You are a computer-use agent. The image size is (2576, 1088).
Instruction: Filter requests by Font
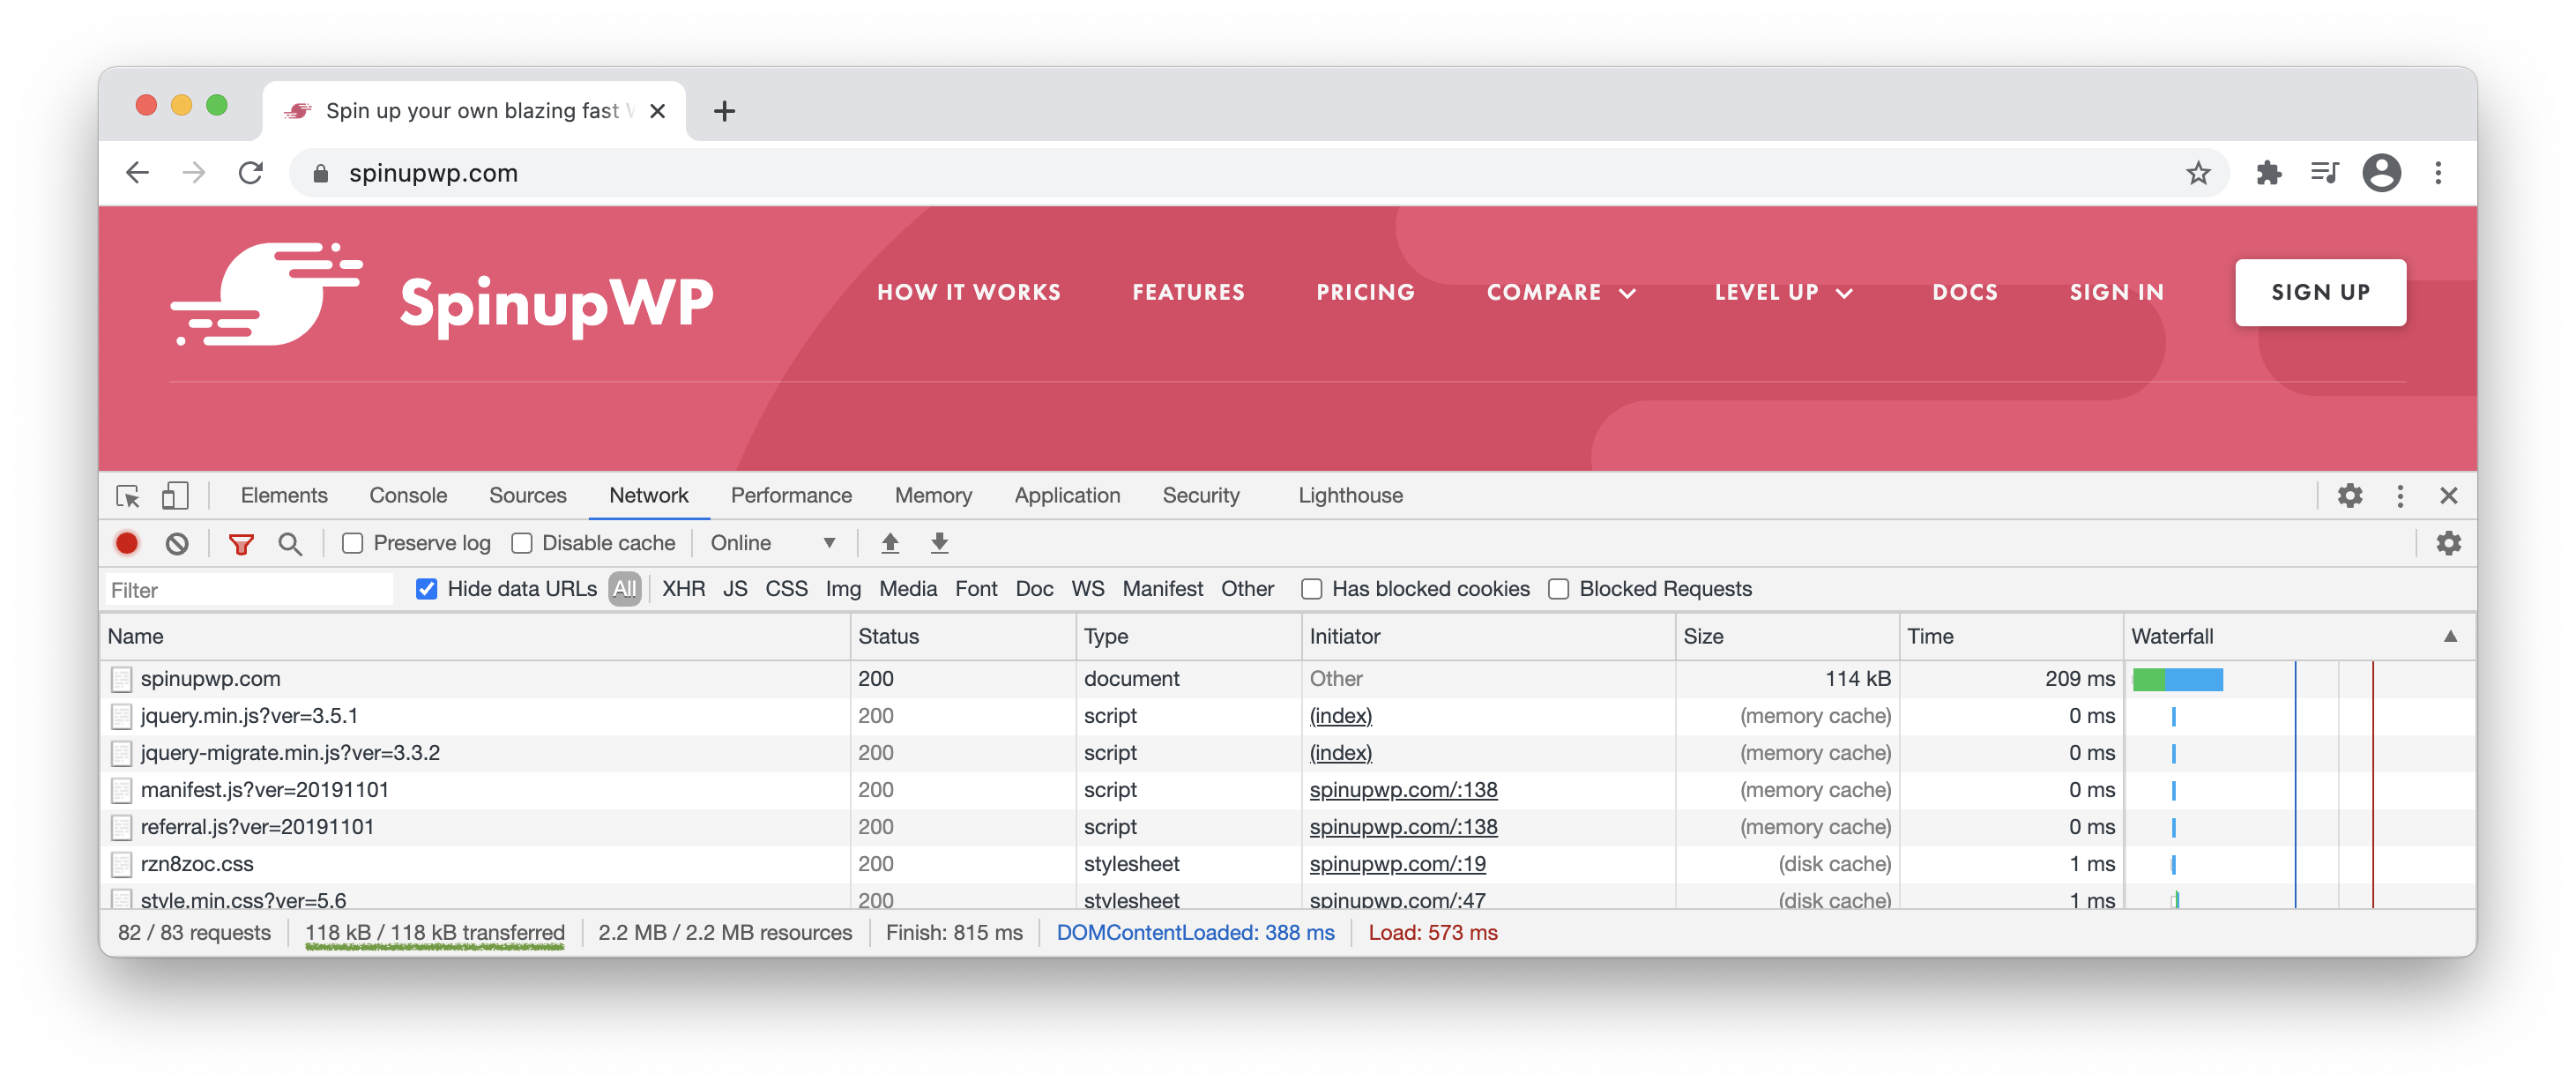(976, 589)
